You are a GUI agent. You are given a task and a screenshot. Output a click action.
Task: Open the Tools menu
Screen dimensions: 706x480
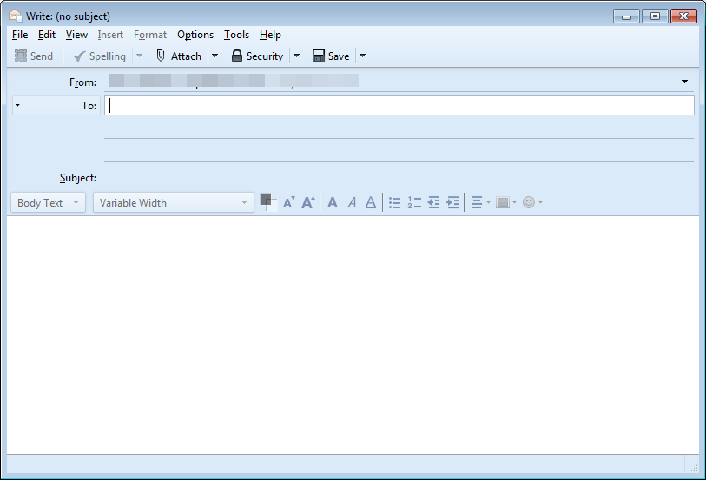tap(236, 35)
